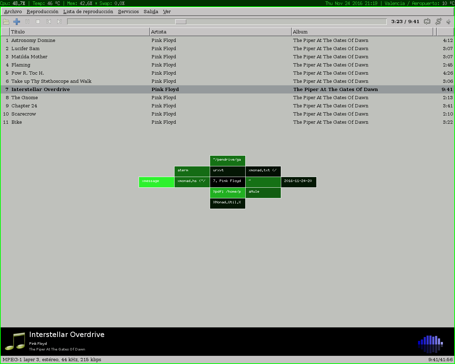Choose the 2016-11-24-20 window in the grid
Screen dimensions: 455x364
click(299, 182)
